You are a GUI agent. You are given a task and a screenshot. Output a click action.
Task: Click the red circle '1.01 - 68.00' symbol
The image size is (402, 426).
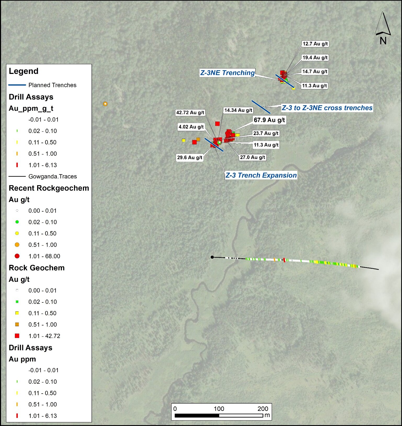point(17,256)
